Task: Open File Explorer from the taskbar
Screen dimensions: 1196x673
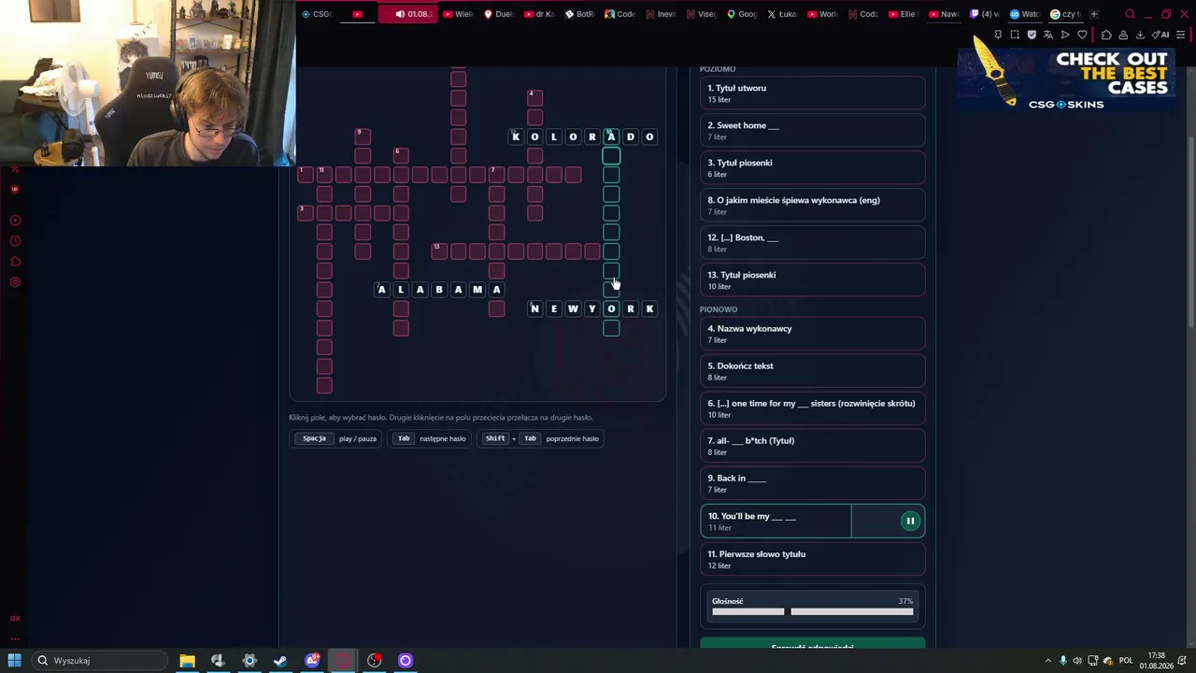Action: click(x=187, y=660)
